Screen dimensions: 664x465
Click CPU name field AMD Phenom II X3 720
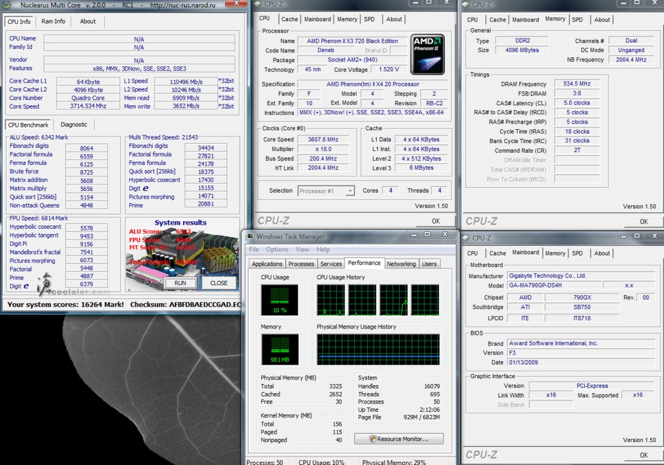click(353, 41)
